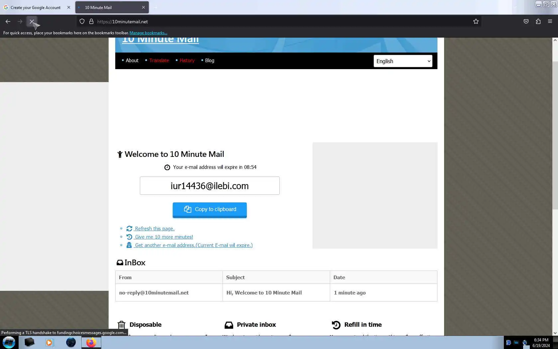Screen dimensions: 558x349
Task: Click Give me 10 more minutes link
Action: coord(164,237)
